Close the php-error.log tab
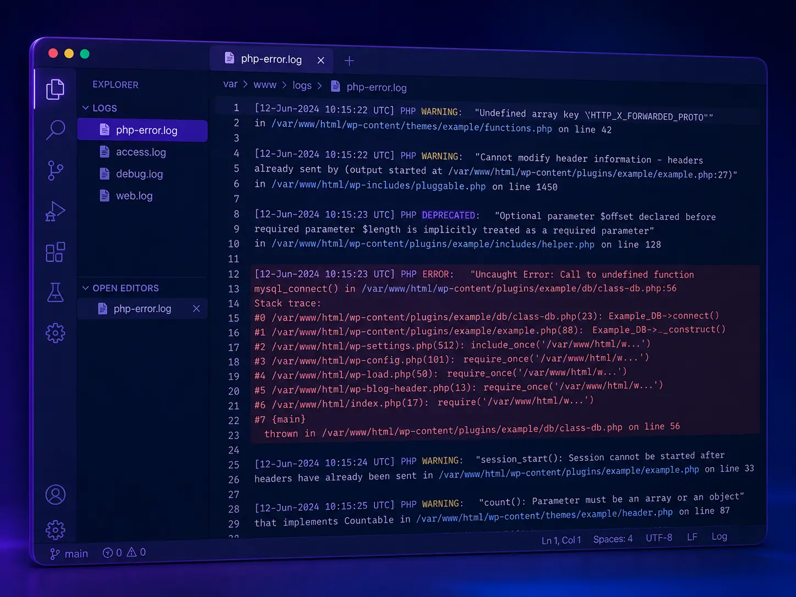The image size is (796, 597). (321, 60)
